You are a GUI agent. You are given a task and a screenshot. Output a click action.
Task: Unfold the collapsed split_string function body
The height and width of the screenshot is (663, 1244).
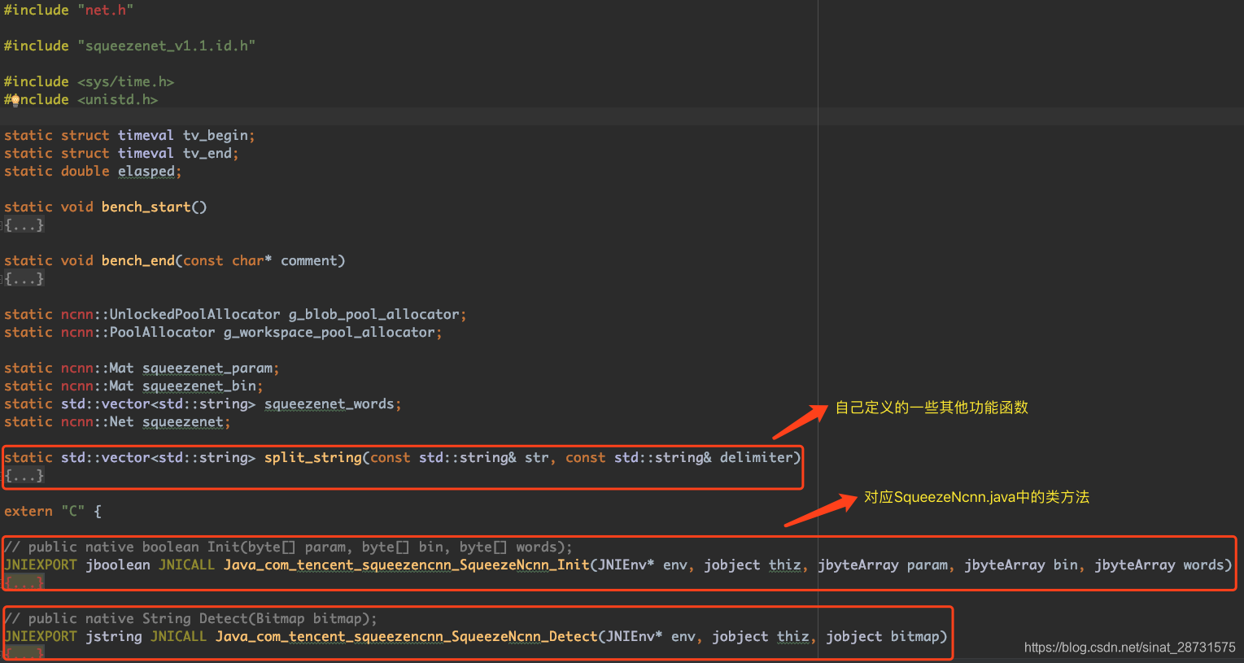(x=24, y=476)
